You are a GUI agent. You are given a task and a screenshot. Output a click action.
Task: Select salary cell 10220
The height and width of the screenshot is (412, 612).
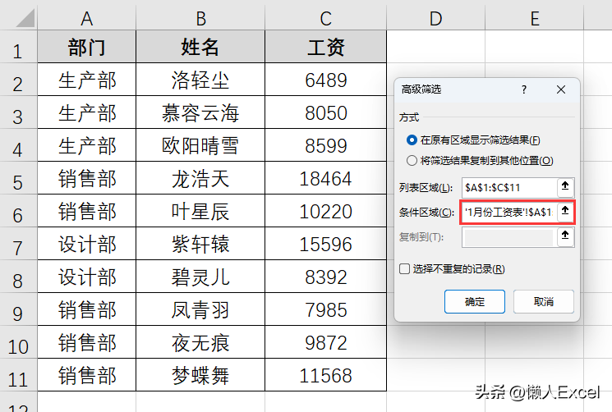325,211
